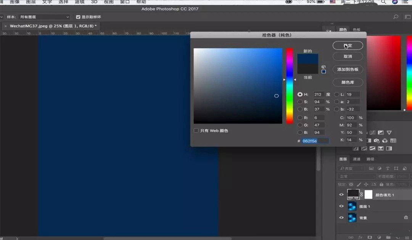Confirm color with 确定 button
The height and width of the screenshot is (240, 412).
pyautogui.click(x=348, y=45)
